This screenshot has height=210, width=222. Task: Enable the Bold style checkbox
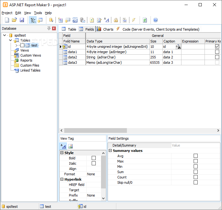point(94,158)
